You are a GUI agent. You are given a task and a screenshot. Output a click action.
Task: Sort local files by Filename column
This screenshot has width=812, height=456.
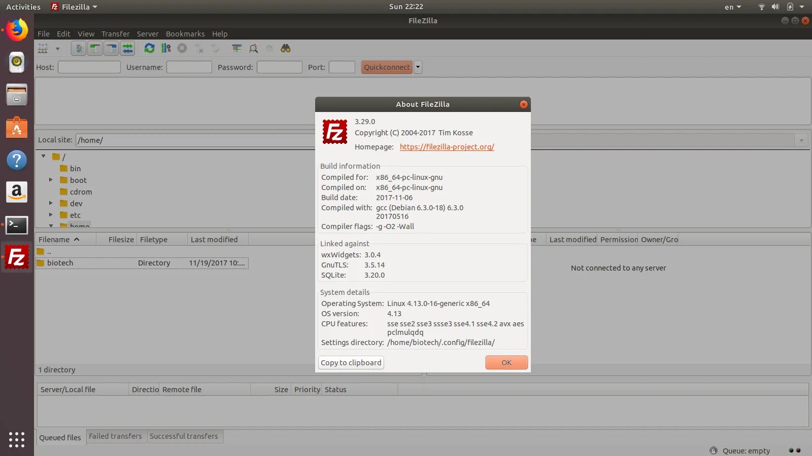click(x=65, y=240)
